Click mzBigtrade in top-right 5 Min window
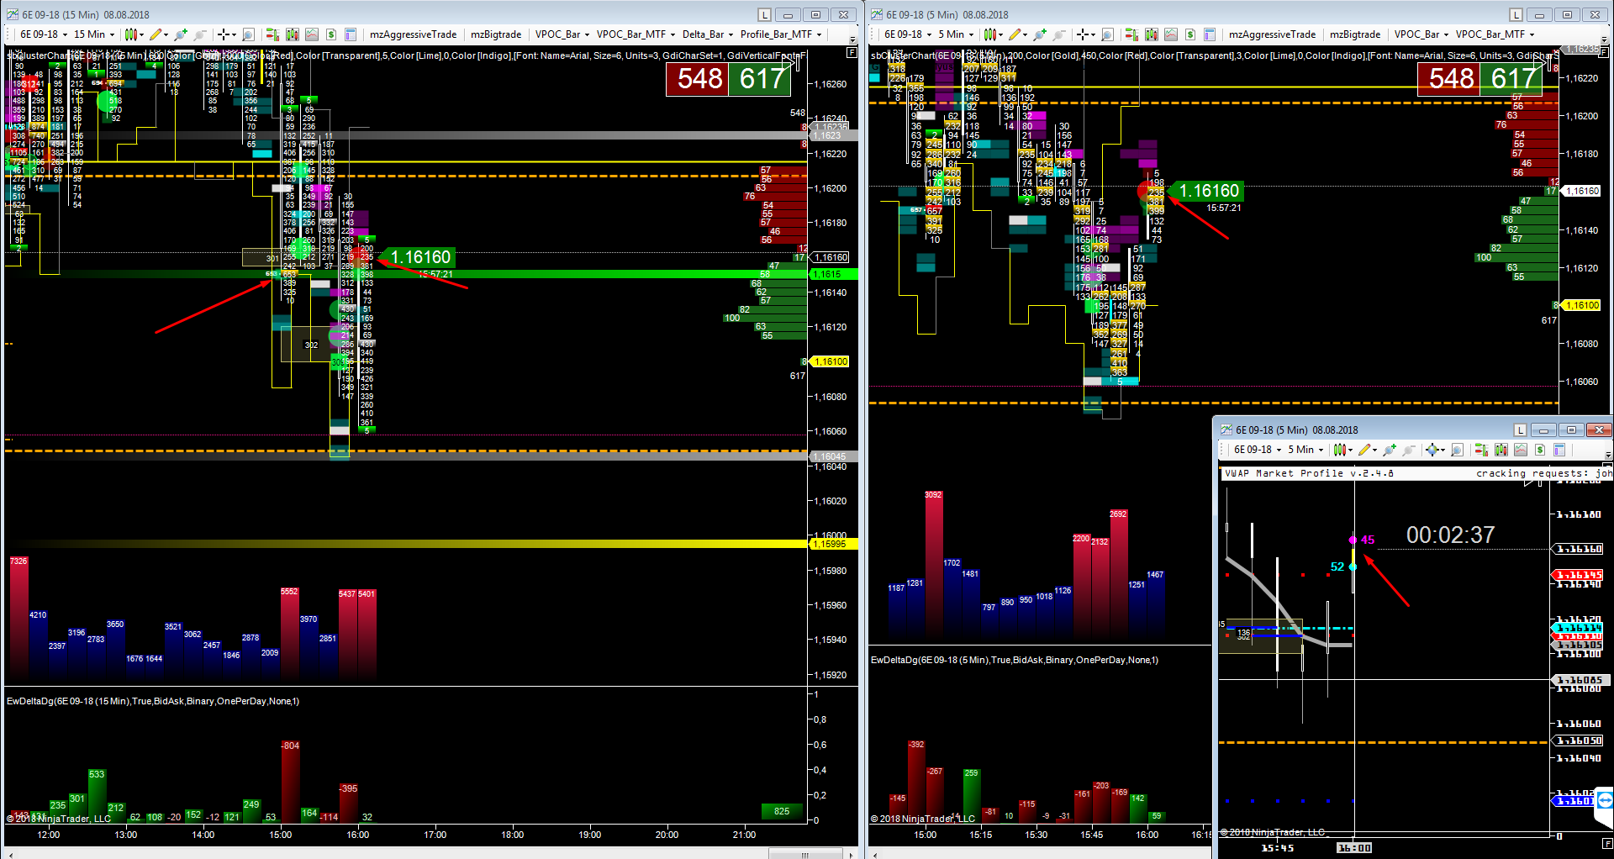This screenshot has height=859, width=1614. tap(1355, 34)
